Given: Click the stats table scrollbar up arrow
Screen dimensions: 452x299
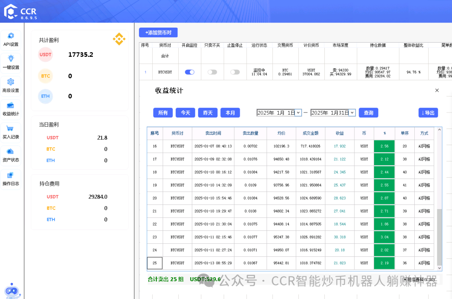Looking at the screenshot, I should click(439, 130).
